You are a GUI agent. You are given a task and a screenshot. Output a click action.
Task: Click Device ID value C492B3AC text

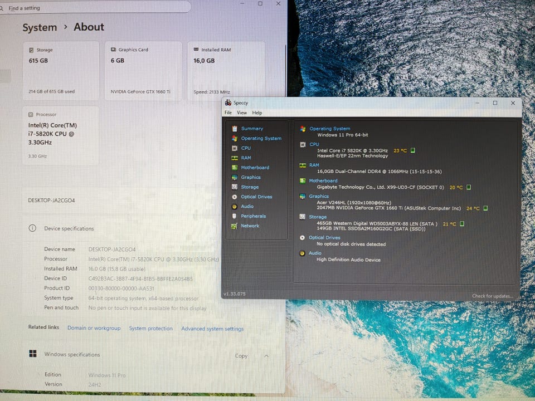[x=140, y=278]
